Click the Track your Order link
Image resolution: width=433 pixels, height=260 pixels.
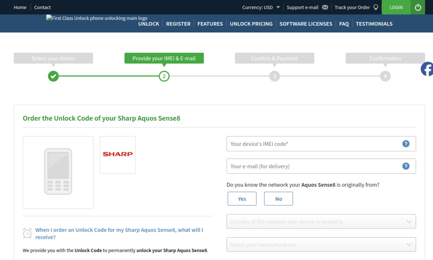click(x=352, y=7)
